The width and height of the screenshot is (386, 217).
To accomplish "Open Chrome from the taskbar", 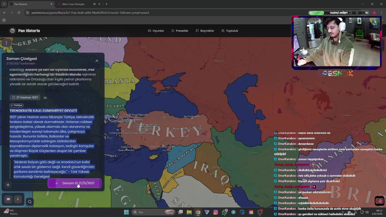I will click(198, 212).
